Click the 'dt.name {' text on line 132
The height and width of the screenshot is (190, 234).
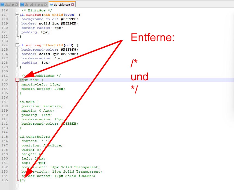click(x=33, y=80)
